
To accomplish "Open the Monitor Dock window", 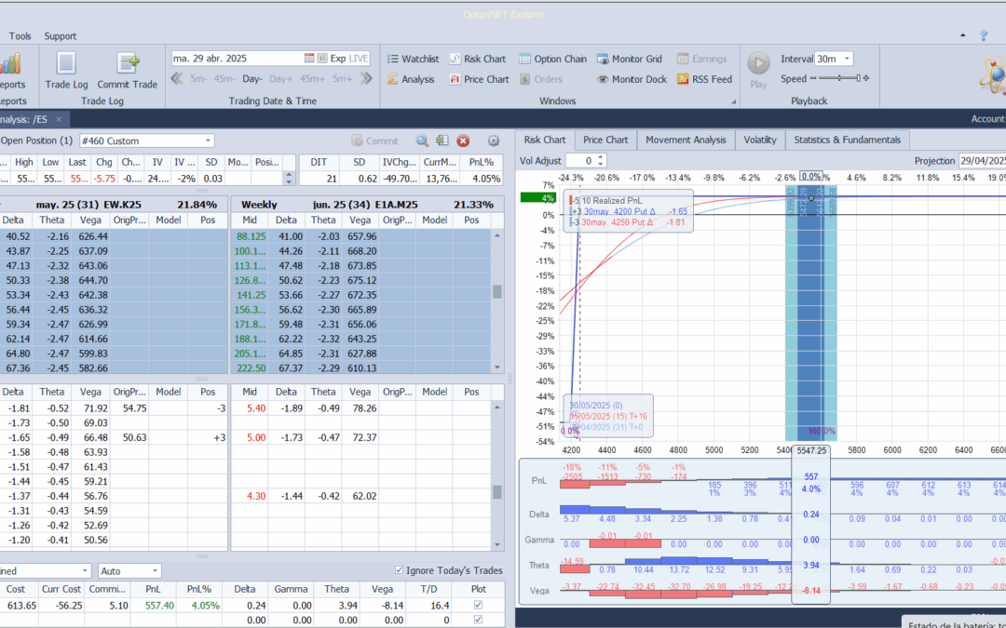I will (632, 79).
